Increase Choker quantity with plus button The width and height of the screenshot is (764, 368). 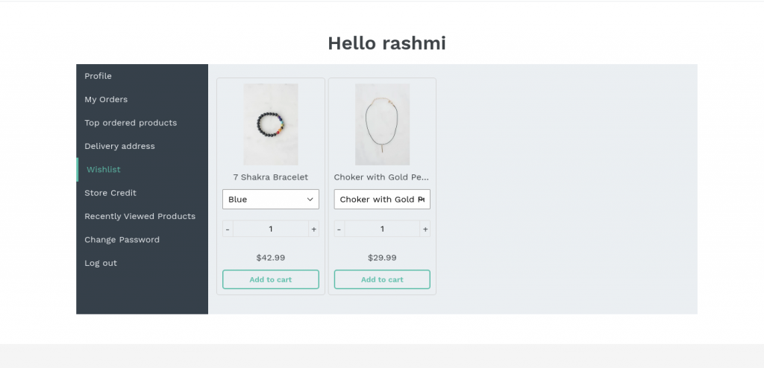(x=425, y=229)
